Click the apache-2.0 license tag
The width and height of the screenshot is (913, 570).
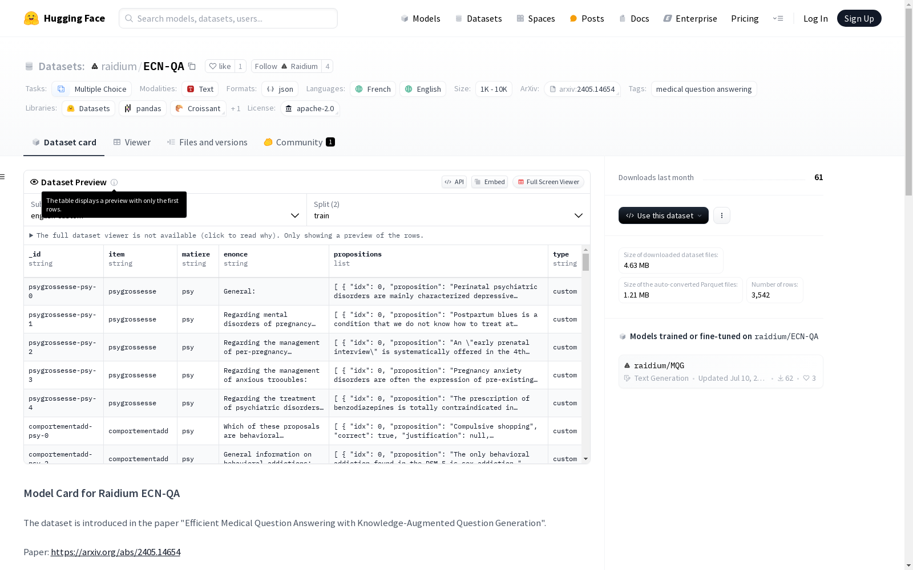(310, 108)
